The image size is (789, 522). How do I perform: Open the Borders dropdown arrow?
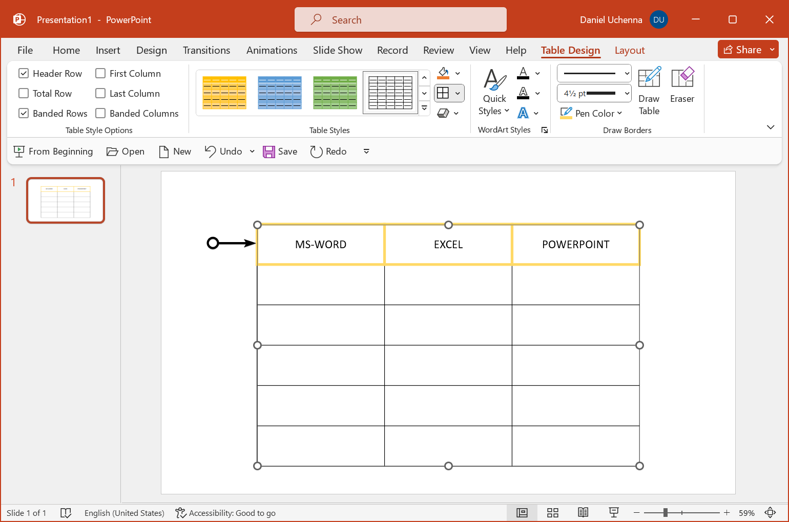458,93
